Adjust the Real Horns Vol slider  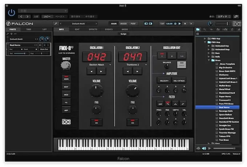point(20,53)
